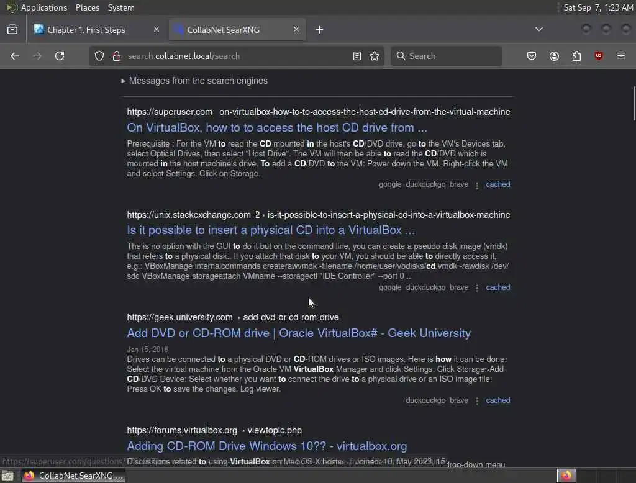
Task: Open Add DVD or CD-ROM drive Geek University result
Action: 299,333
